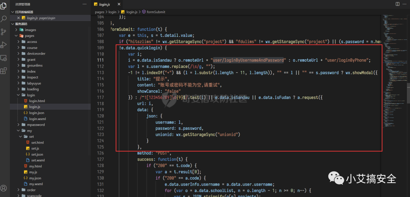
Task: Open the Remote Explorer view
Action: (4, 58)
